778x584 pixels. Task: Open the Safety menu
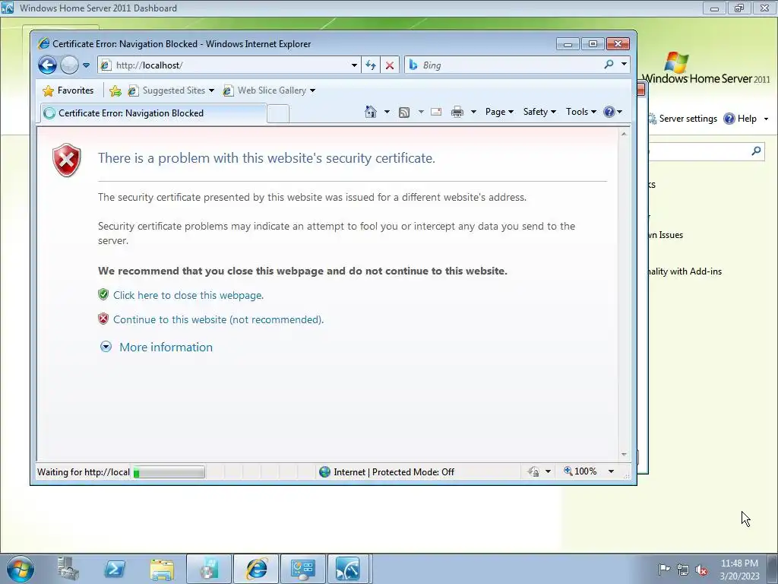pos(539,112)
